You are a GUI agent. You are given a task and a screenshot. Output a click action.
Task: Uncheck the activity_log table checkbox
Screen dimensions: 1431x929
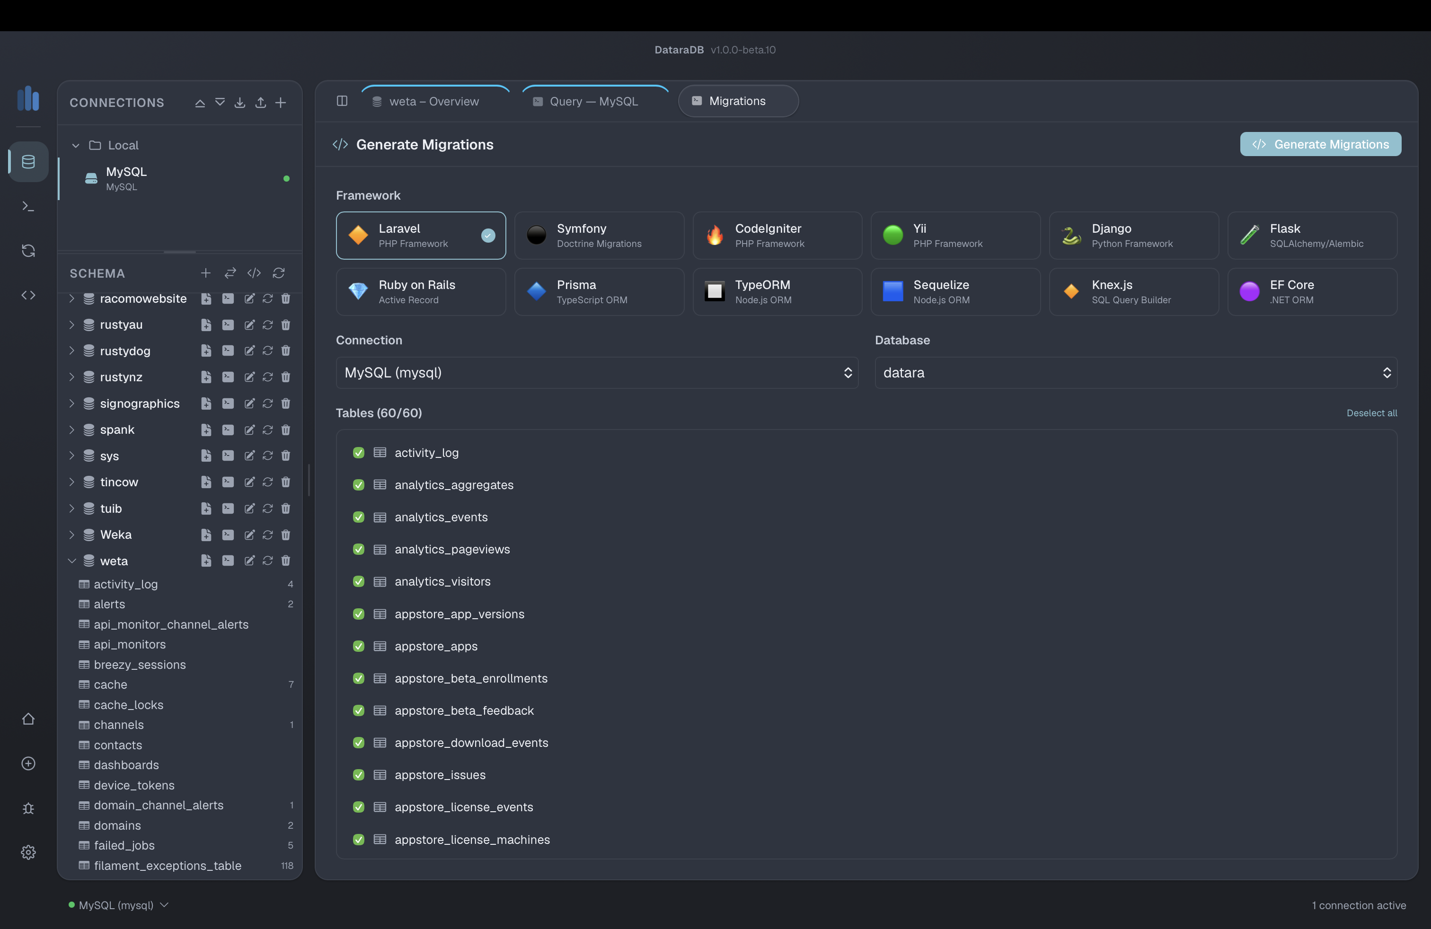click(359, 453)
